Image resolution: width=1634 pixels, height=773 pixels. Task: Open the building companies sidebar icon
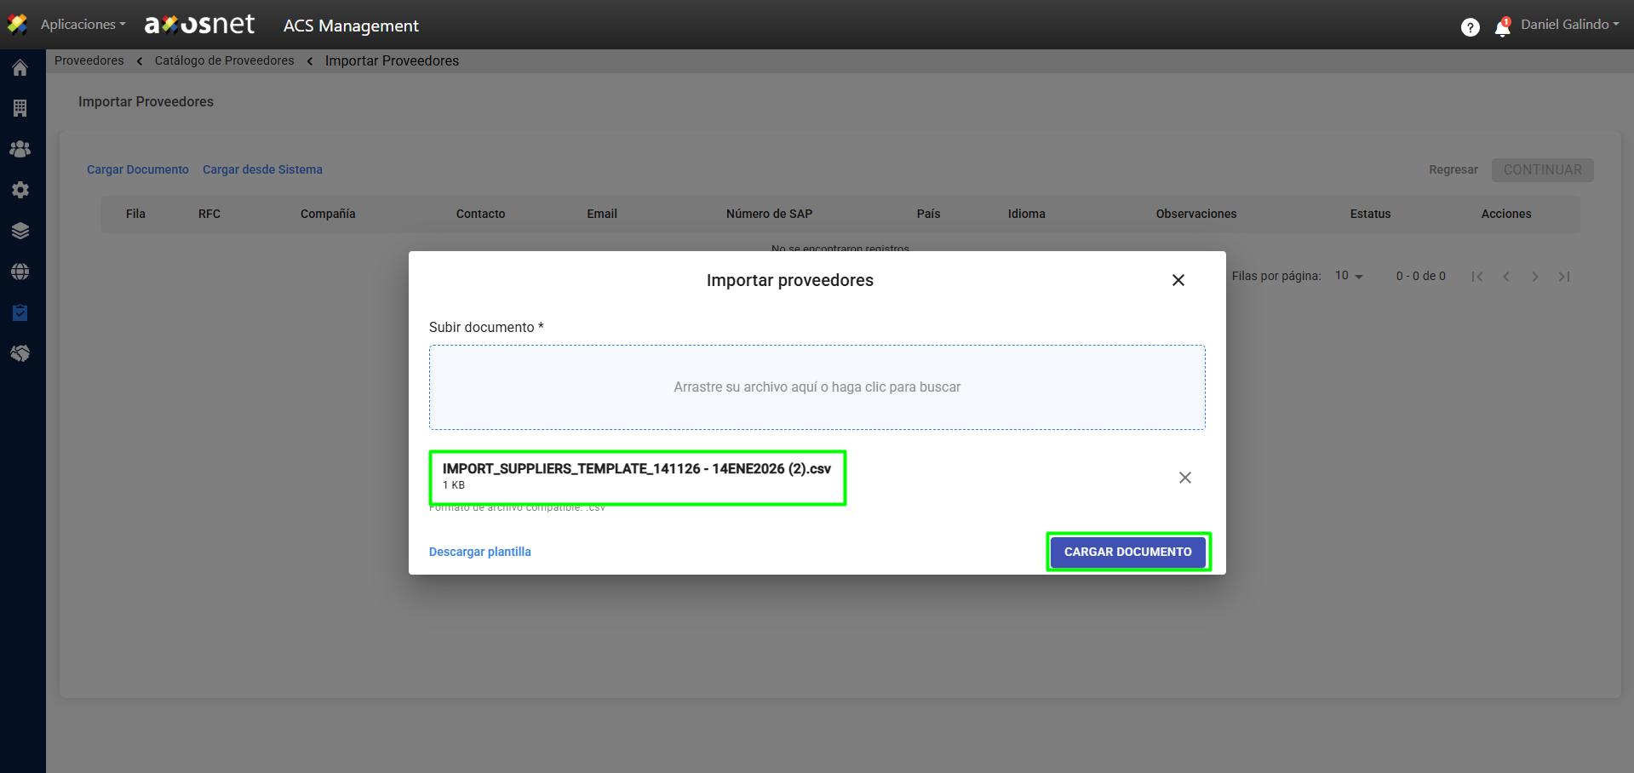click(x=20, y=108)
